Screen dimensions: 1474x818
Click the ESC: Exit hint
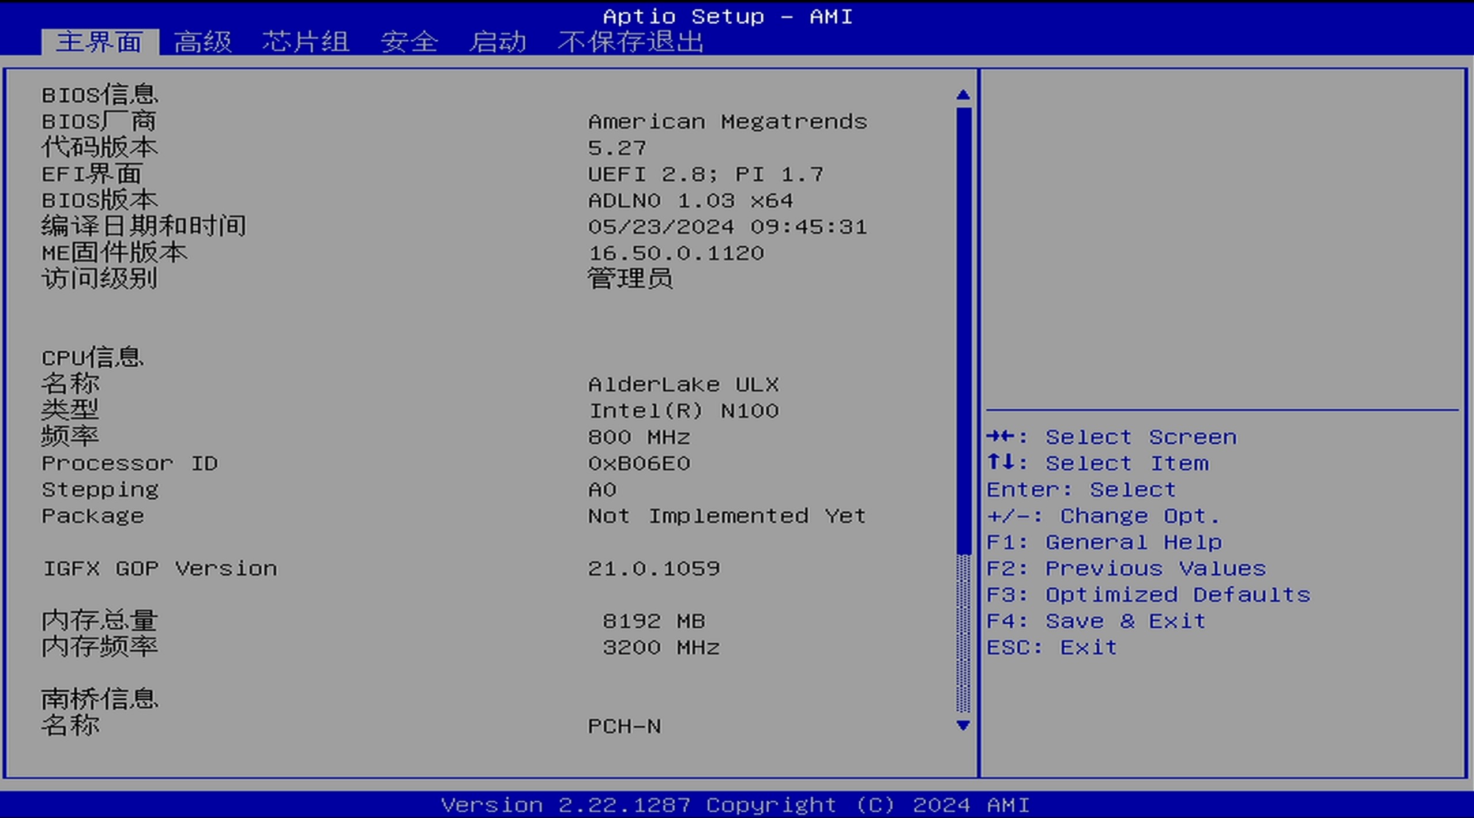click(1052, 647)
